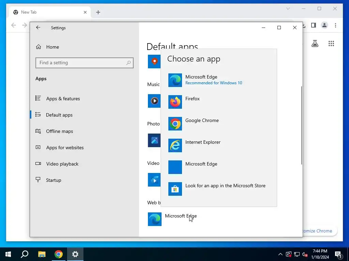The height and width of the screenshot is (261, 349).
Task: Click the Settings window vertical scrollbar
Action: [302, 125]
